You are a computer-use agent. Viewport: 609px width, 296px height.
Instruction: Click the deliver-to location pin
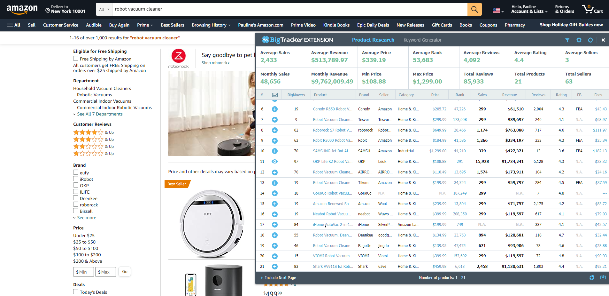click(48, 11)
